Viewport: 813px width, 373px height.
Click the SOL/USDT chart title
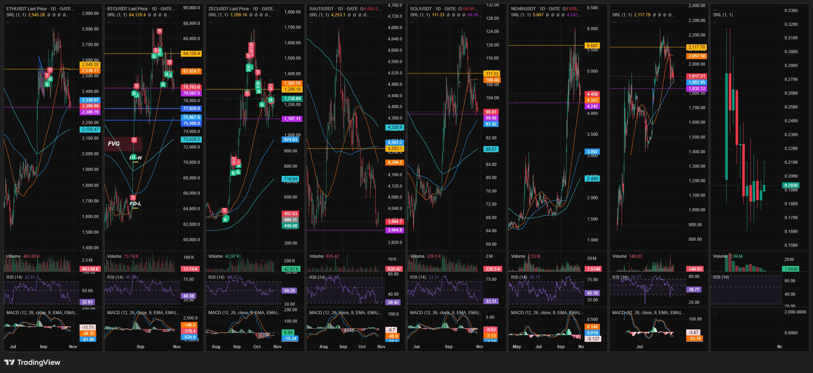click(x=433, y=9)
